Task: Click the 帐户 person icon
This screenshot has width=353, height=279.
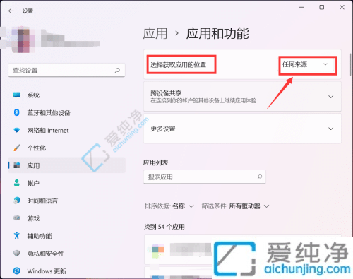Action: (x=17, y=183)
